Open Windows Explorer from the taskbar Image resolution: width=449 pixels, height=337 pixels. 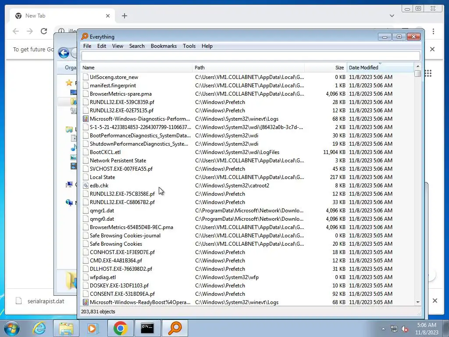pos(66,328)
